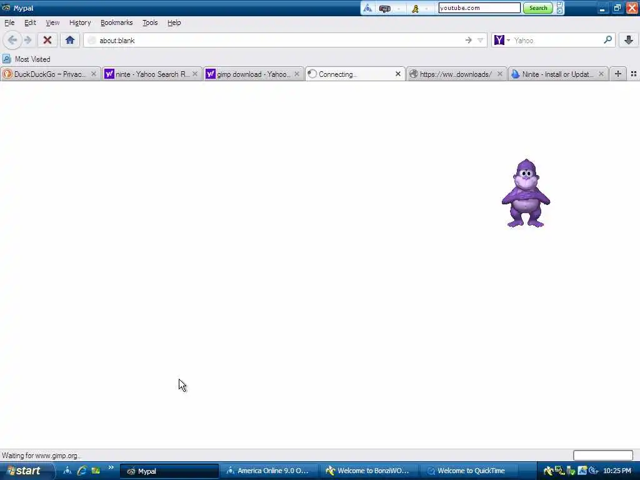The width and height of the screenshot is (640, 480).
Task: Open the Edit menu
Action: (x=30, y=22)
